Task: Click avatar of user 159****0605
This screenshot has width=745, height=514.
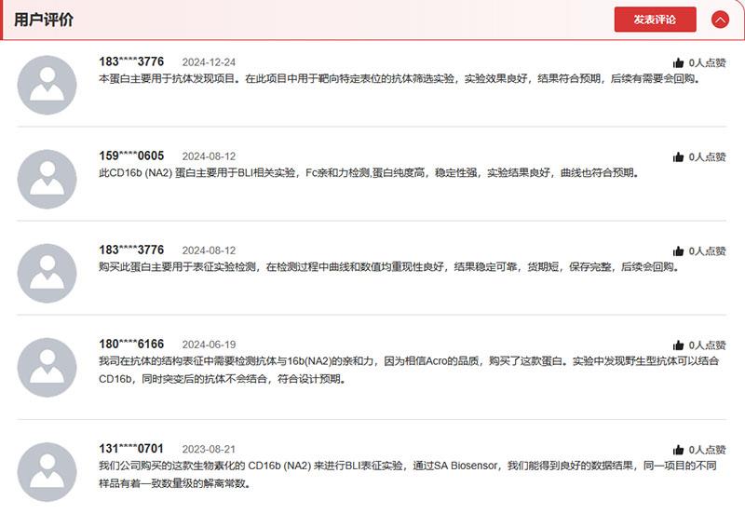Action: (x=47, y=179)
